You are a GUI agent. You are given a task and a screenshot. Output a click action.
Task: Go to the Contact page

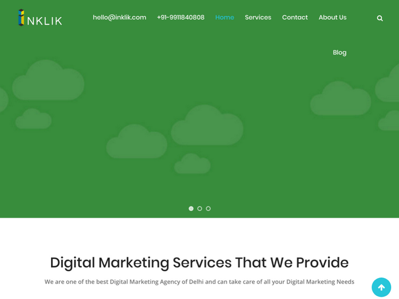pyautogui.click(x=295, y=17)
